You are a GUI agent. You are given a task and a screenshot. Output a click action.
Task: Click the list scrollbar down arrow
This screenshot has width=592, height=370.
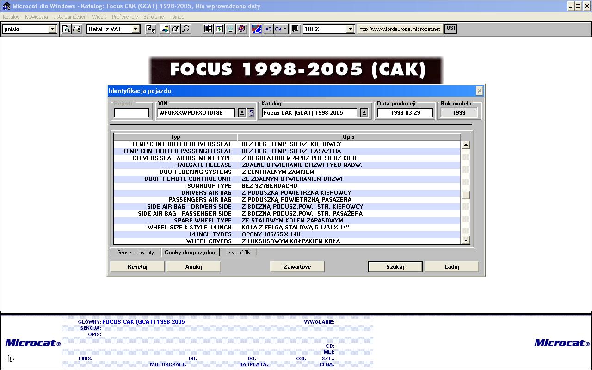(x=466, y=240)
